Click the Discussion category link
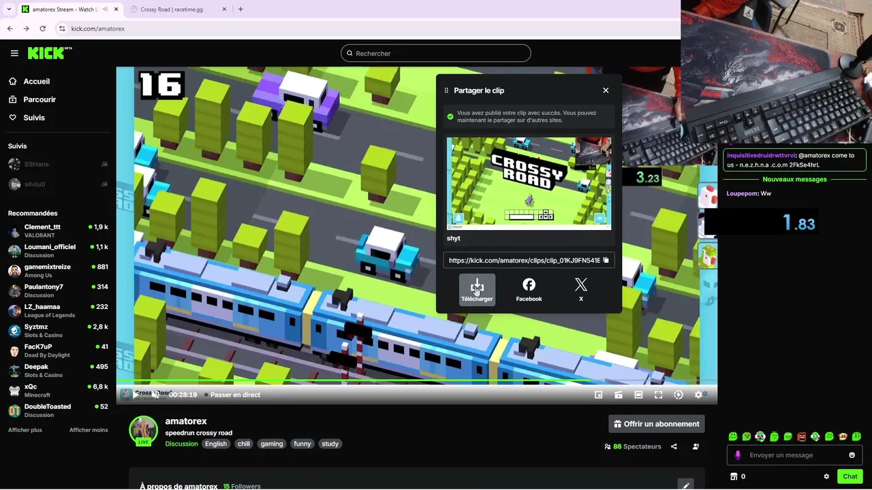 coord(181,444)
